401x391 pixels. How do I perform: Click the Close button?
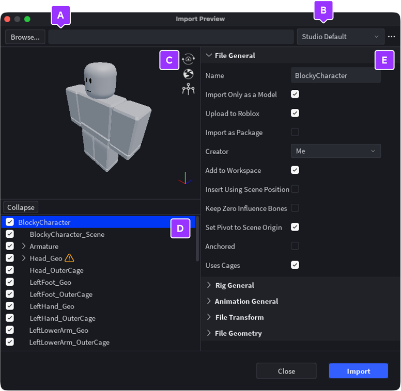tap(286, 371)
